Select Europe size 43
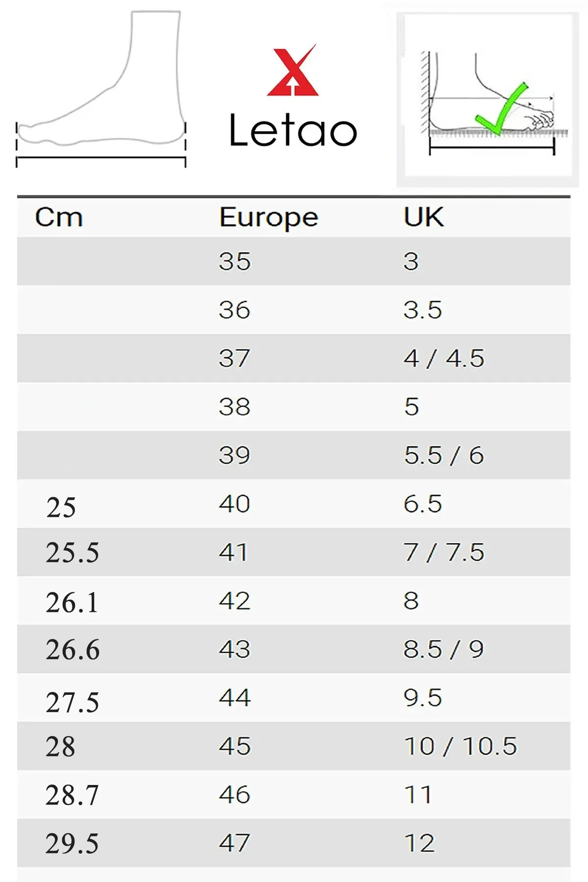This screenshot has width=588, height=882. click(x=235, y=649)
